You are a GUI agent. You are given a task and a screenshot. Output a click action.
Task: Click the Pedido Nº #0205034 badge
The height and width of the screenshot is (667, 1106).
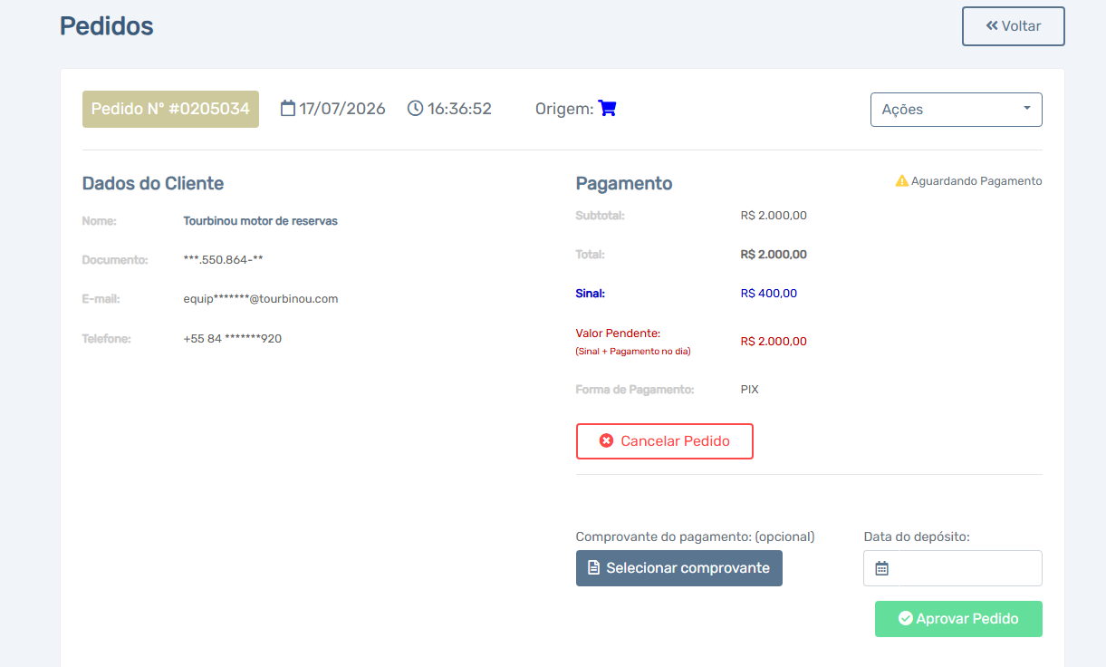coord(170,109)
